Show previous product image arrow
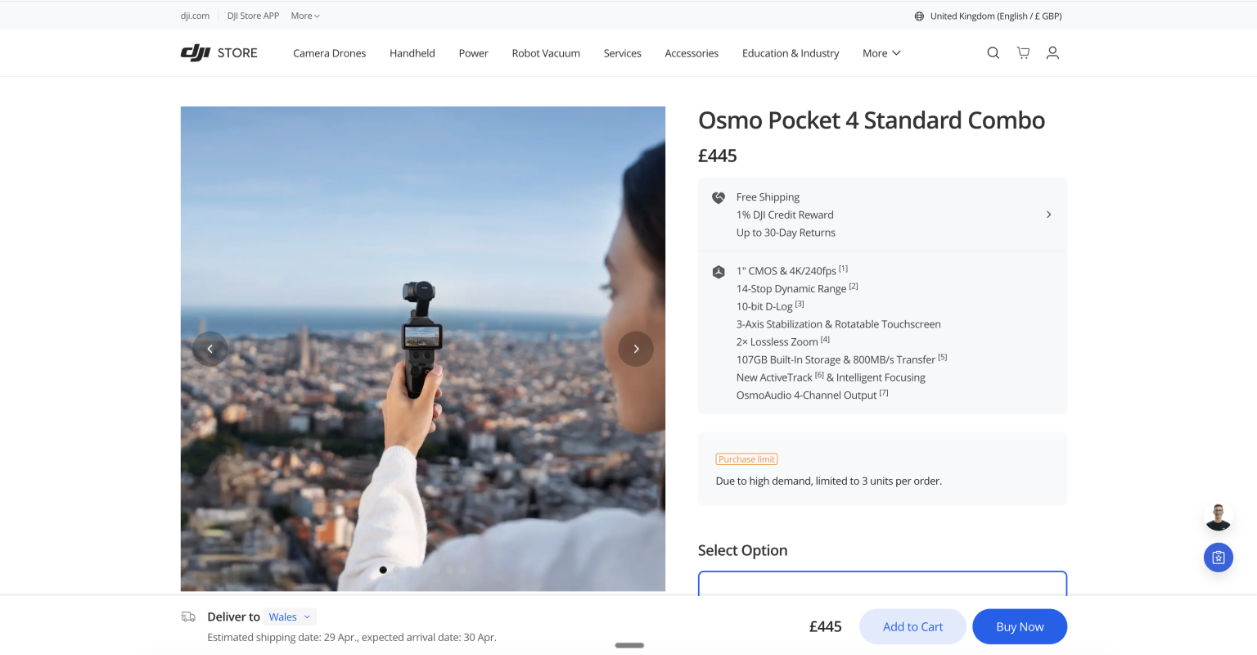This screenshot has height=655, width=1257. click(210, 349)
